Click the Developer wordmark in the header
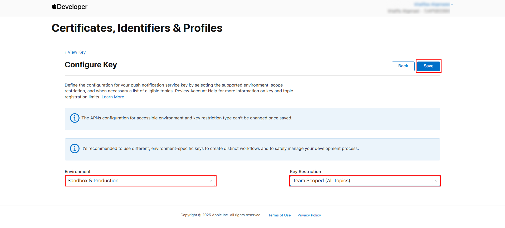505x228 pixels. pyautogui.click(x=72, y=7)
